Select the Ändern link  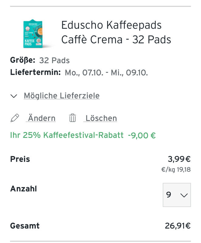click(x=42, y=118)
